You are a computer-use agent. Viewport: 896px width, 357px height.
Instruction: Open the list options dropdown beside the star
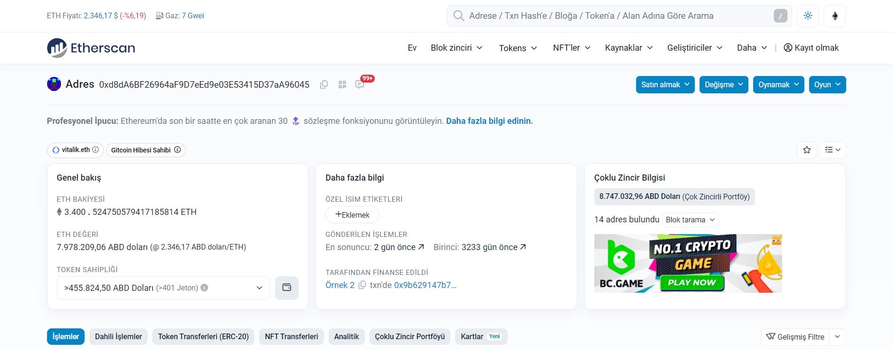pos(833,150)
